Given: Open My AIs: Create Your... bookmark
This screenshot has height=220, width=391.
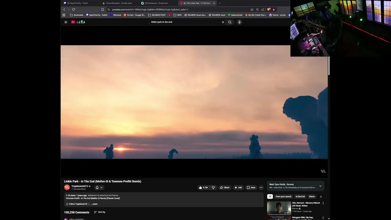Looking at the screenshot, I should pyautogui.click(x=255, y=15).
